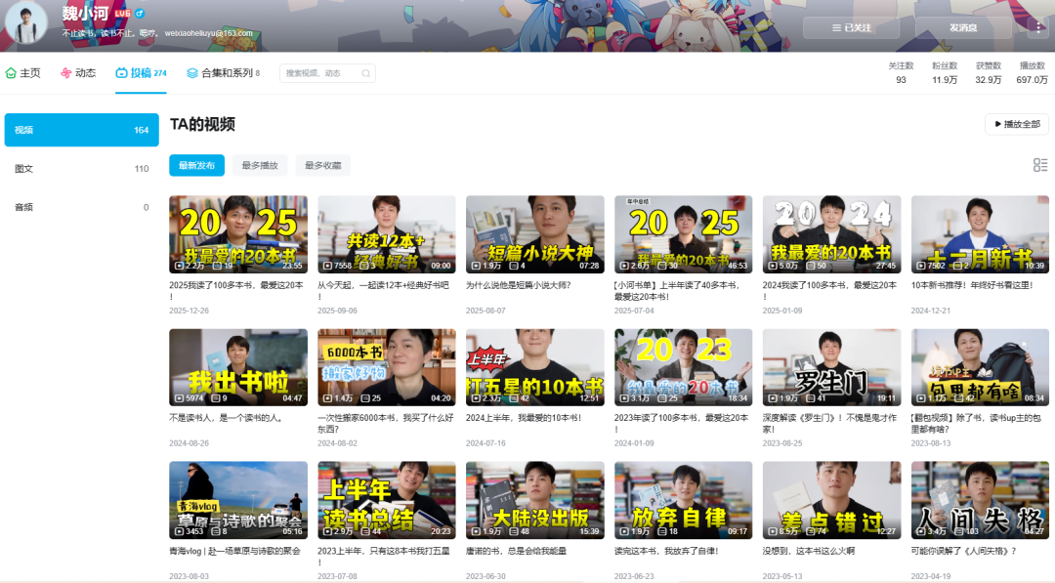Viewport: 1055px width, 583px height.
Task: Select the 最新发布 sort option
Action: [196, 165]
